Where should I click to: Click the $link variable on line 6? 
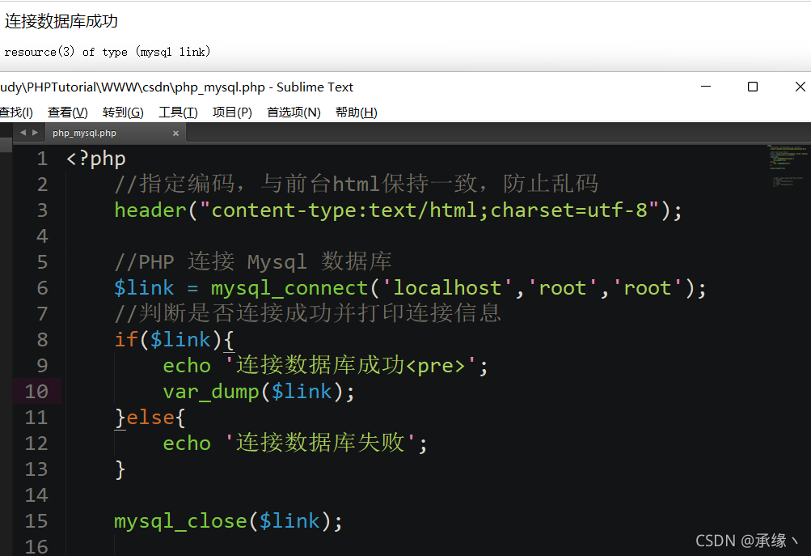[x=144, y=288]
